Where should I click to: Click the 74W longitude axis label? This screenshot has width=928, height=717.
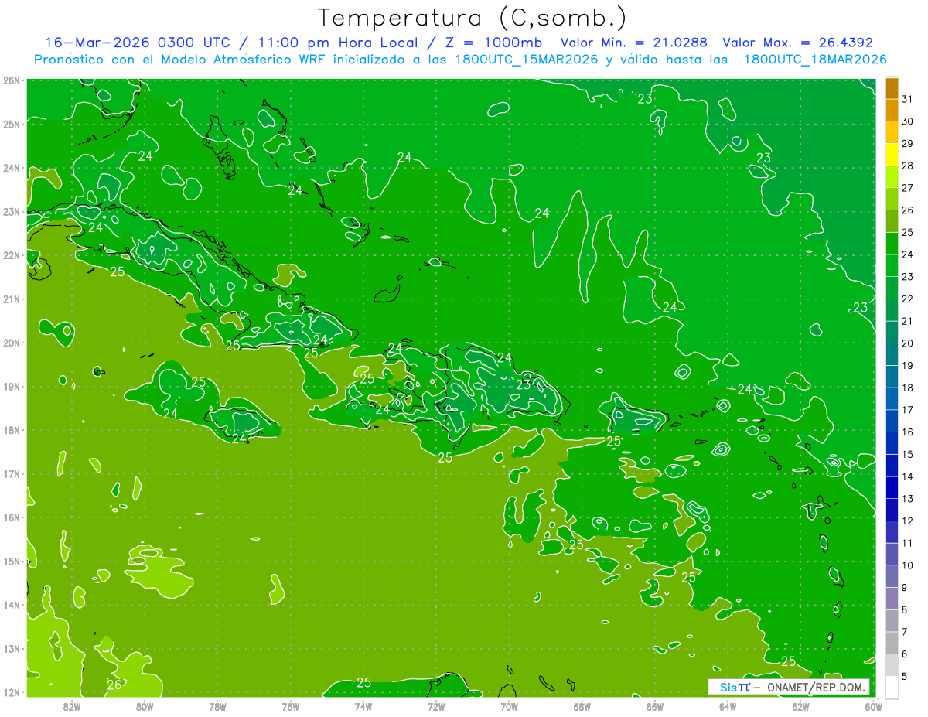pos(363,706)
